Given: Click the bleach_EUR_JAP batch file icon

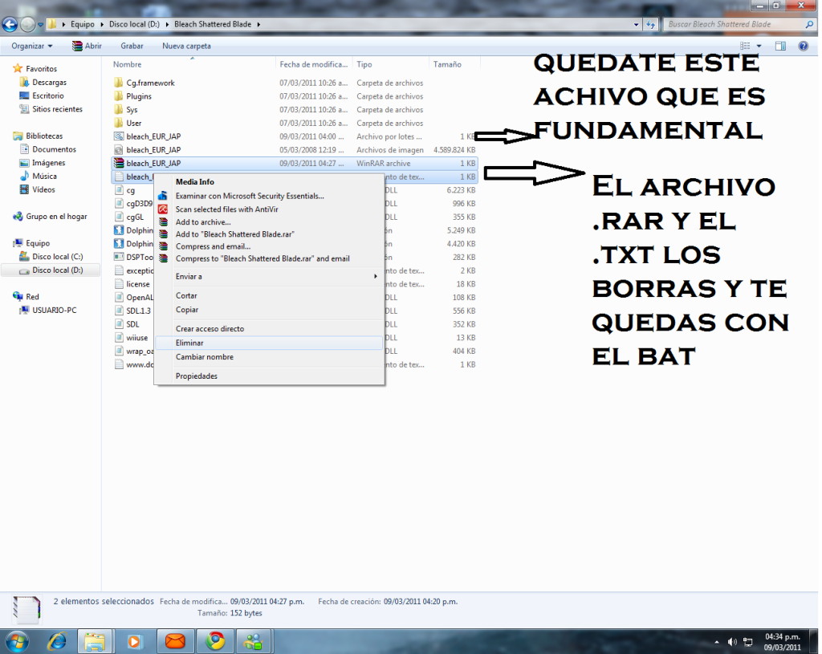Looking at the screenshot, I should point(119,136).
